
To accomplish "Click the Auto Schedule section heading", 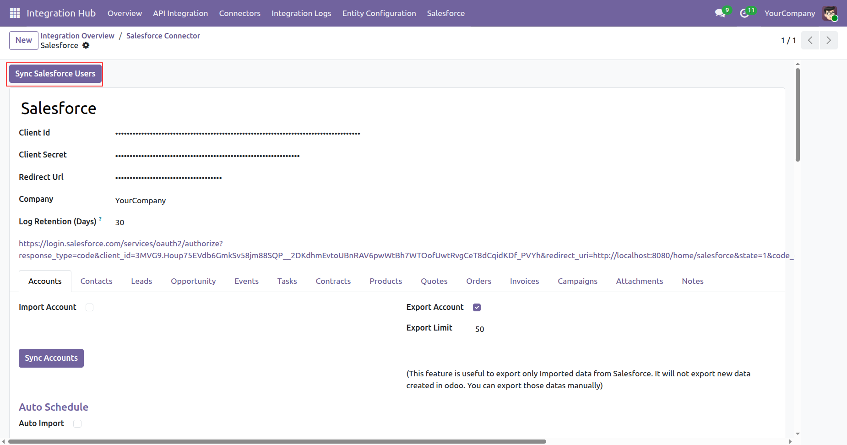I will [54, 407].
